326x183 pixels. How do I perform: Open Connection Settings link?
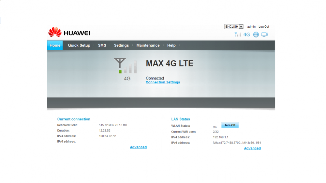tap(163, 82)
